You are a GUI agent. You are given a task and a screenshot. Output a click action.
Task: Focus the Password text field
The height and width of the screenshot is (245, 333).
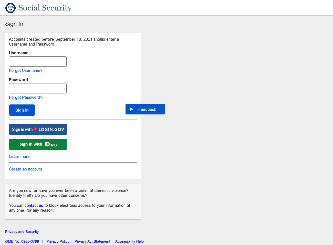(x=38, y=88)
